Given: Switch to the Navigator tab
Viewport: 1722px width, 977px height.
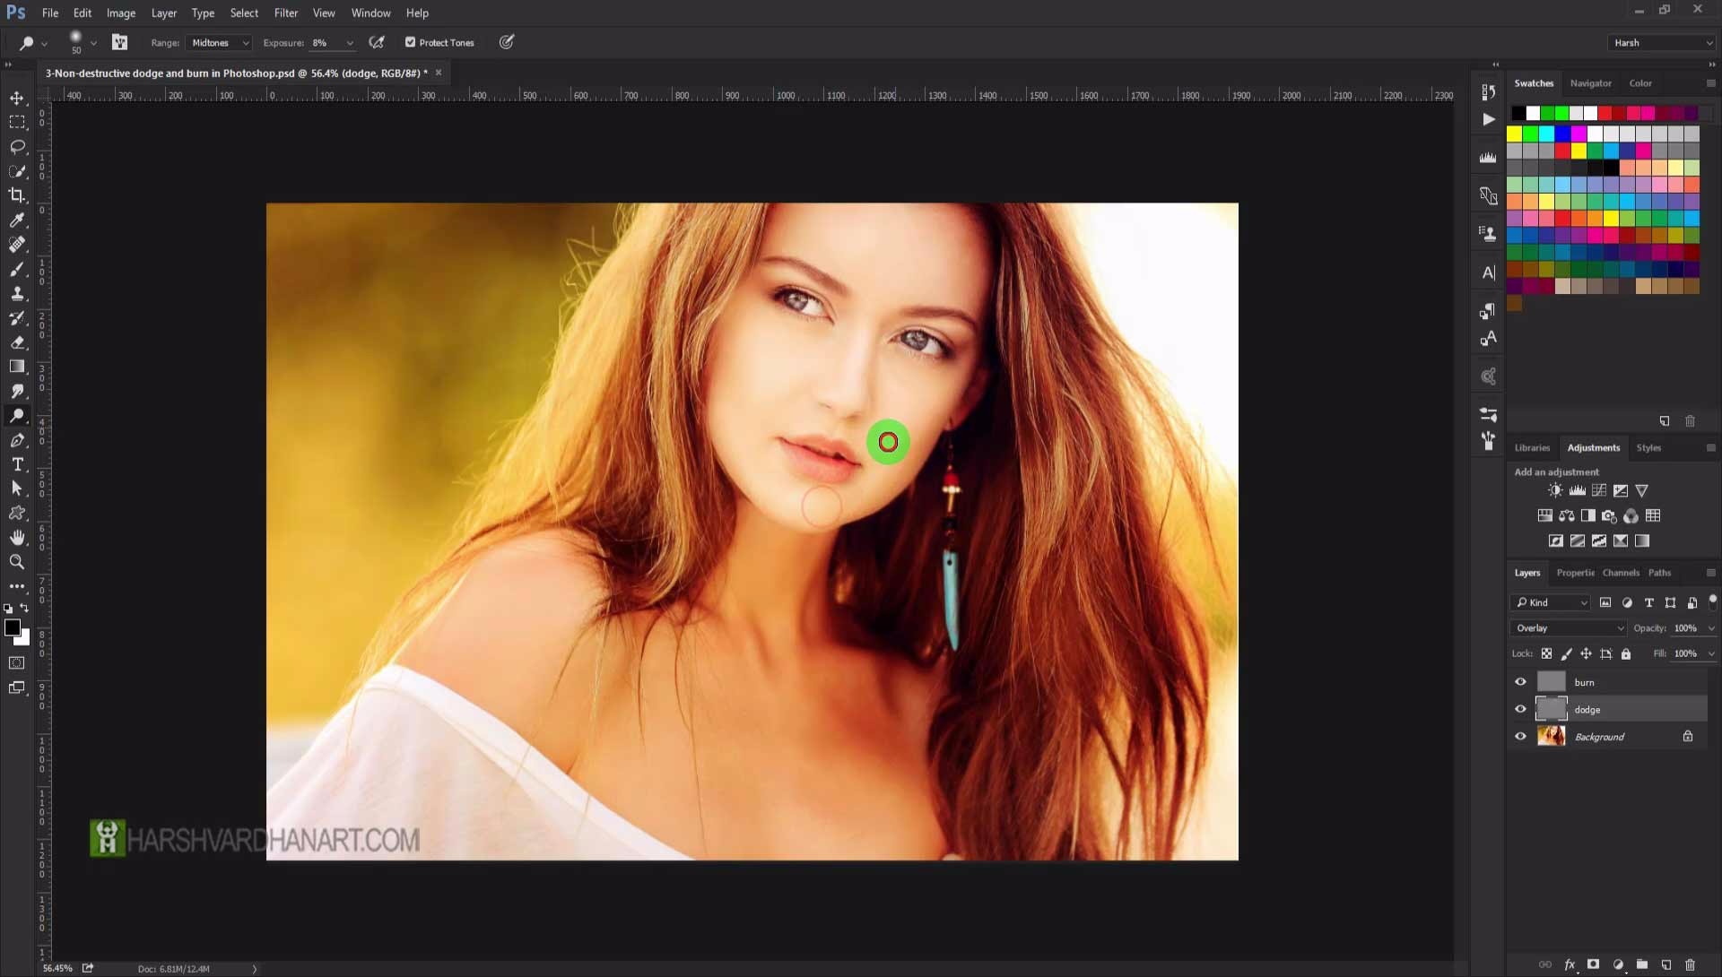Looking at the screenshot, I should coord(1590,82).
